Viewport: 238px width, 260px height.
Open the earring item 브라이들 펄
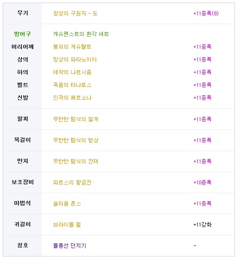point(67,225)
